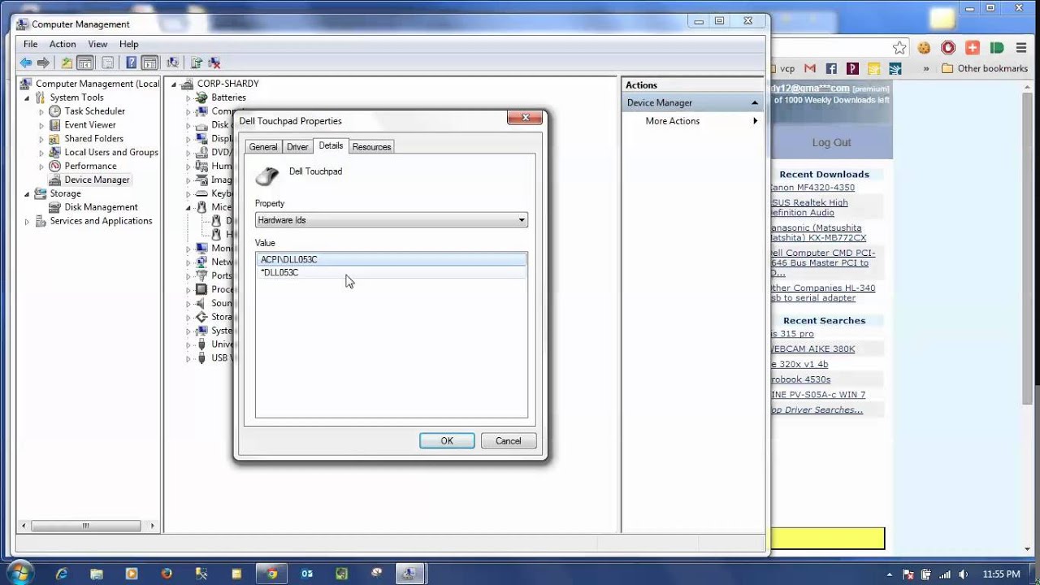Collapse the Device Manager actions section arrow

coord(754,102)
